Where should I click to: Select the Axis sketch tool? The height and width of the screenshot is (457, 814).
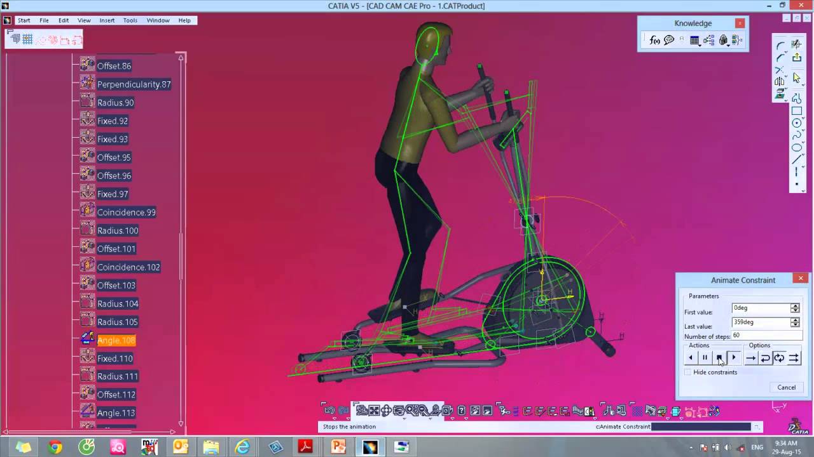coord(796,172)
